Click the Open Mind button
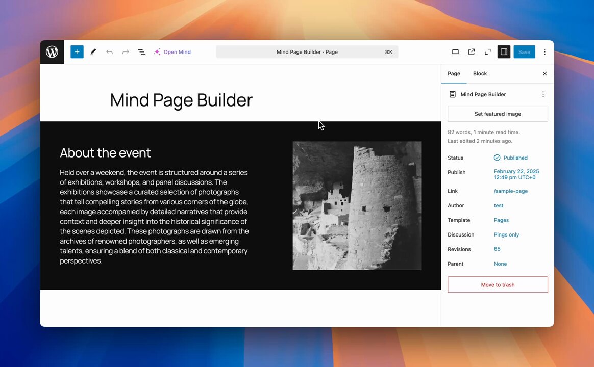This screenshot has width=594, height=367. click(x=172, y=52)
